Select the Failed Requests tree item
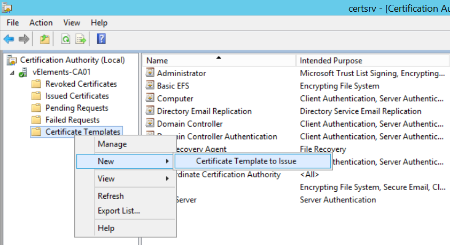The image size is (450, 245). [x=73, y=120]
